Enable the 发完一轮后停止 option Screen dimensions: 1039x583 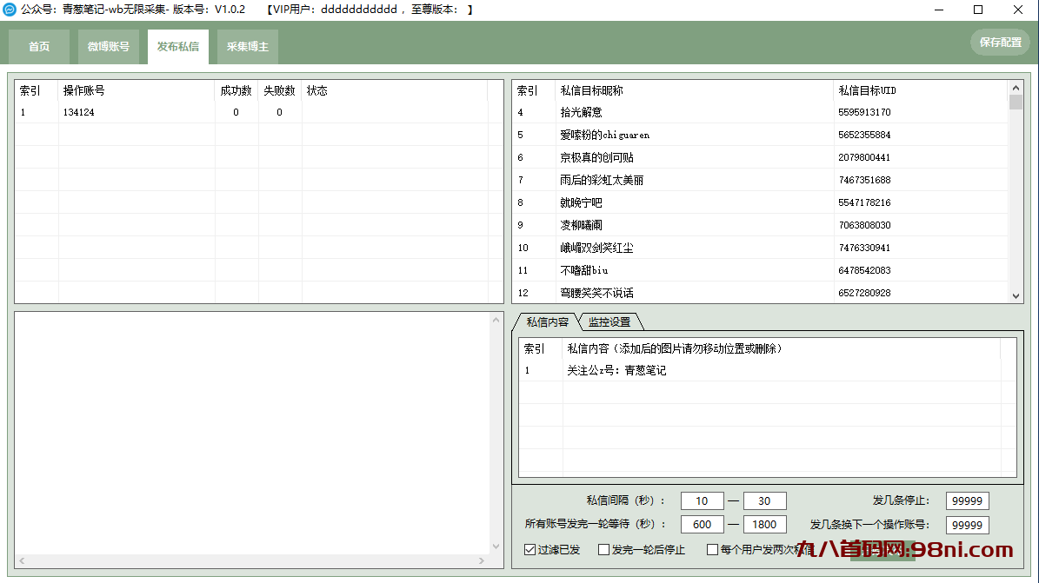(603, 549)
